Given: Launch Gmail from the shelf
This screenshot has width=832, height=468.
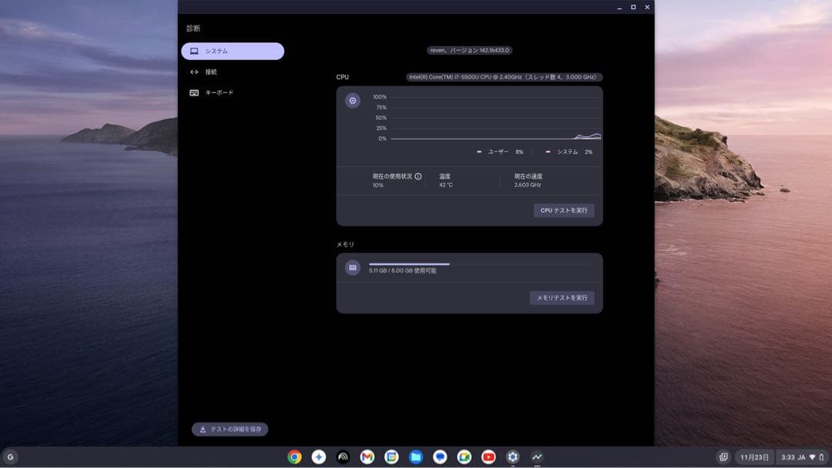Looking at the screenshot, I should click(x=367, y=456).
